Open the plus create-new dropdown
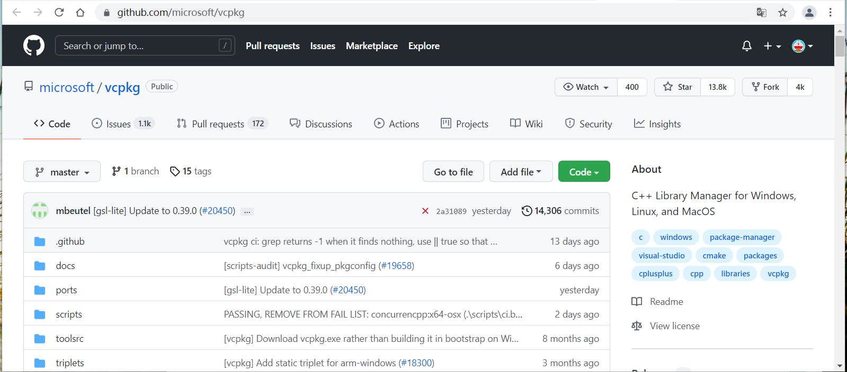 pyautogui.click(x=772, y=46)
